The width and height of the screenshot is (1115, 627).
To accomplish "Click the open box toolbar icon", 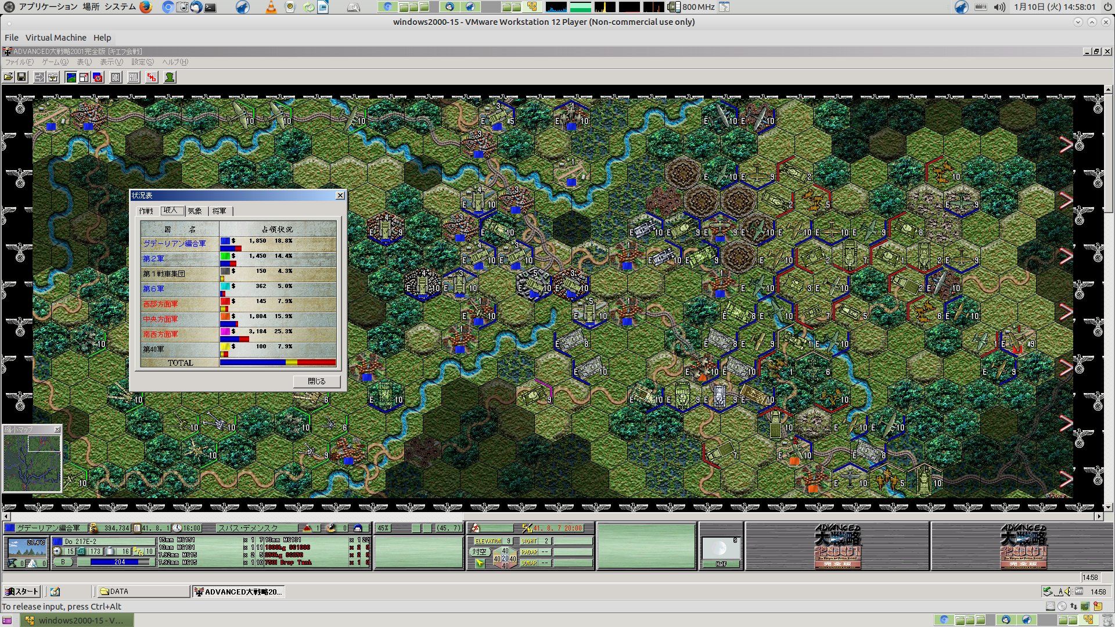I will pyautogui.click(x=53, y=77).
